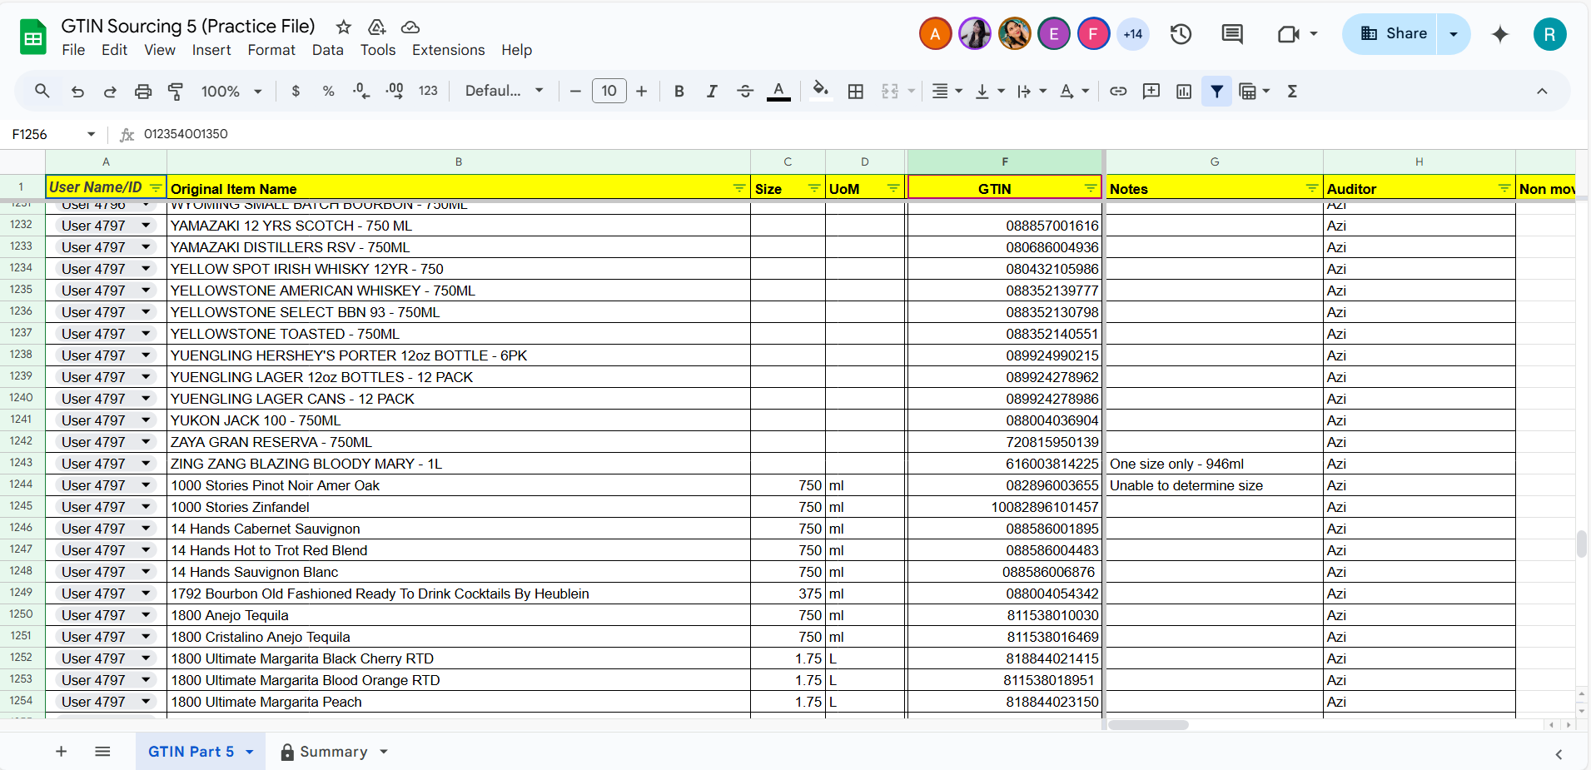This screenshot has height=770, width=1591.
Task: Open the Auditor column filter
Action: pos(1504,188)
